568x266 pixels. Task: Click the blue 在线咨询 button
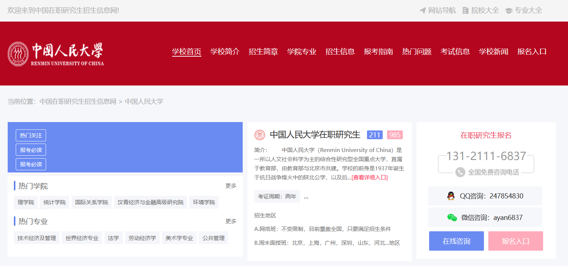[457, 241]
